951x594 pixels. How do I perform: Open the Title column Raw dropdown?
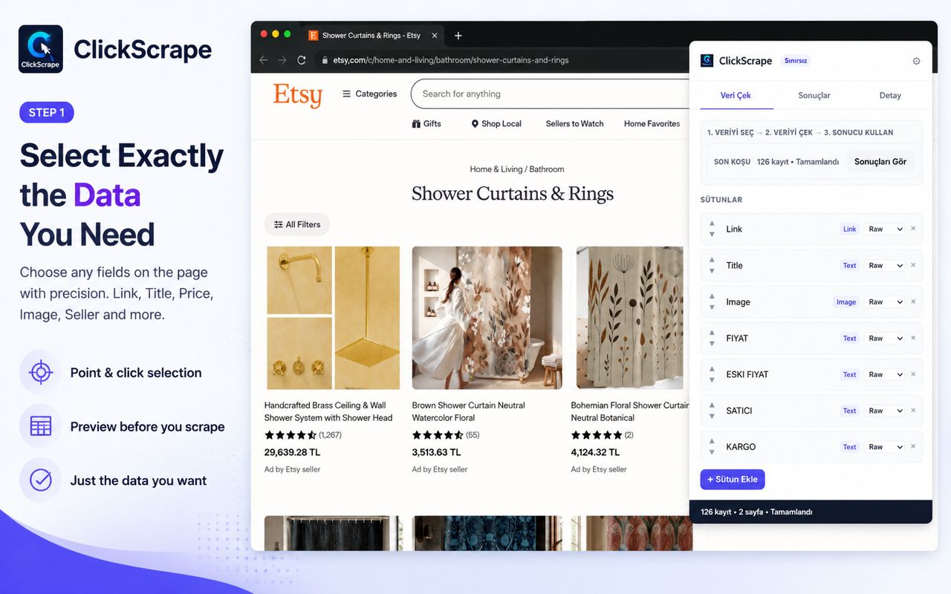click(x=885, y=266)
